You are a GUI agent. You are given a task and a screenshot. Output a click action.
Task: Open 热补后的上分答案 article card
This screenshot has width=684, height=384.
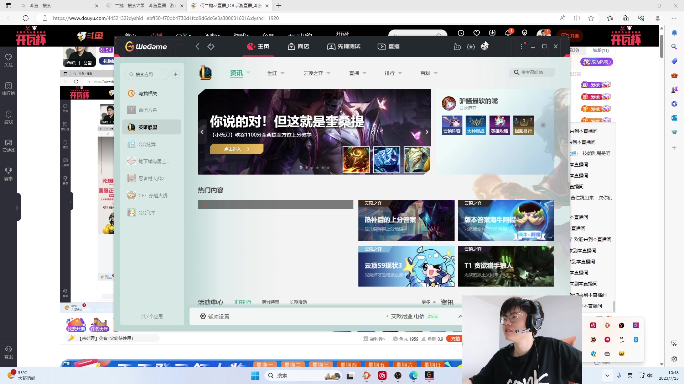tap(406, 220)
